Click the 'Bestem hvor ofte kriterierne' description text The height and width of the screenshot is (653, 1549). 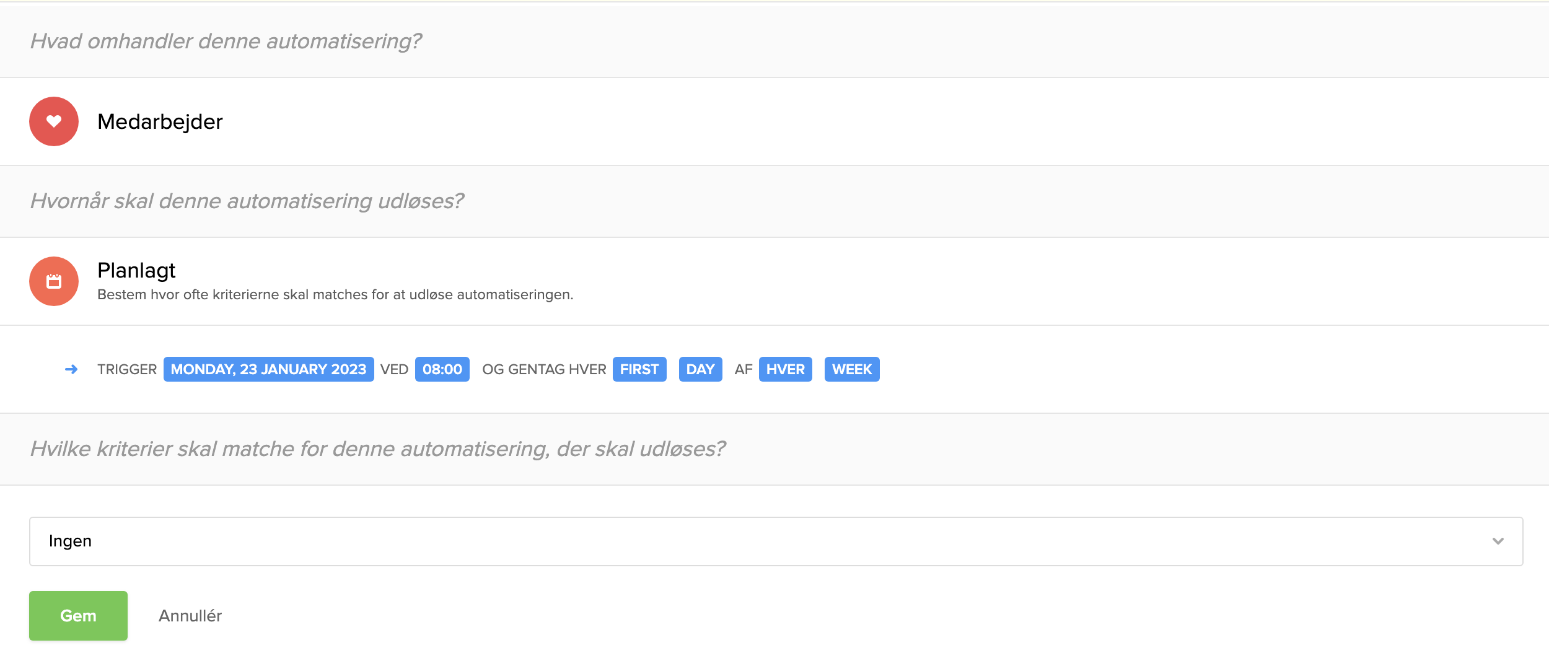click(335, 295)
